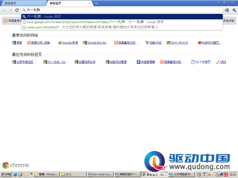Click the help question mark taskbar icon
Viewport: 238px width, 178px height.
199,175
